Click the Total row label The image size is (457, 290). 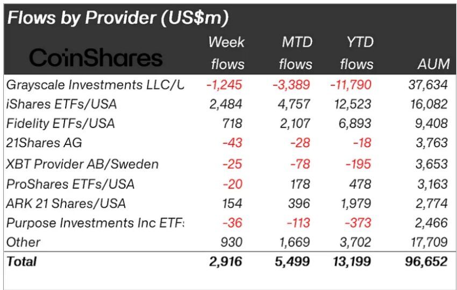(22, 262)
